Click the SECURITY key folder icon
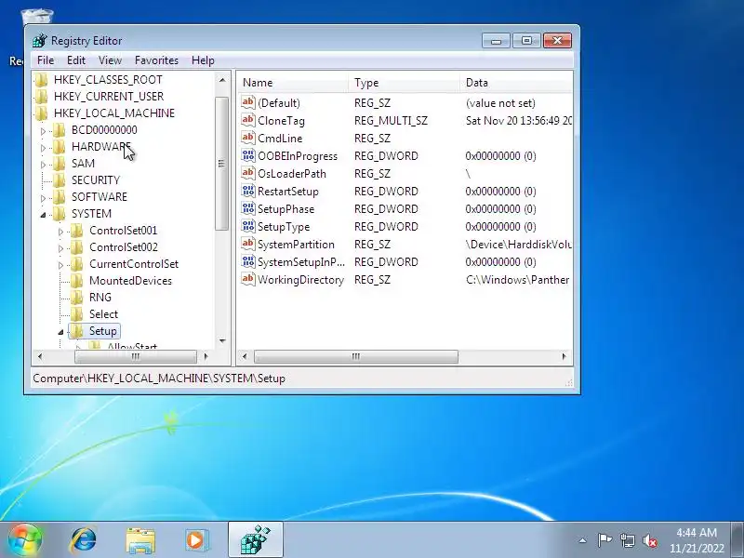 pyautogui.click(x=59, y=179)
